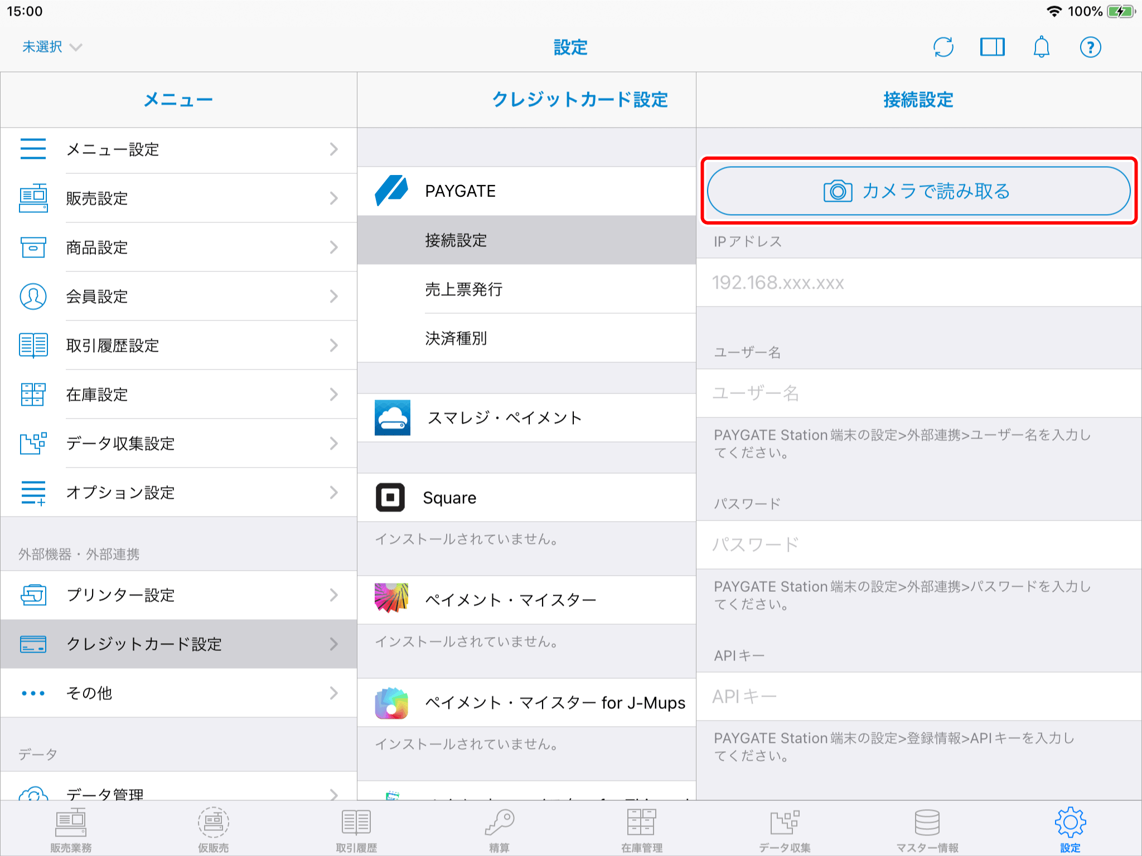This screenshot has height=856, width=1142.
Task: Tap the スマレジ・ペイメント cloud icon
Action: point(392,417)
